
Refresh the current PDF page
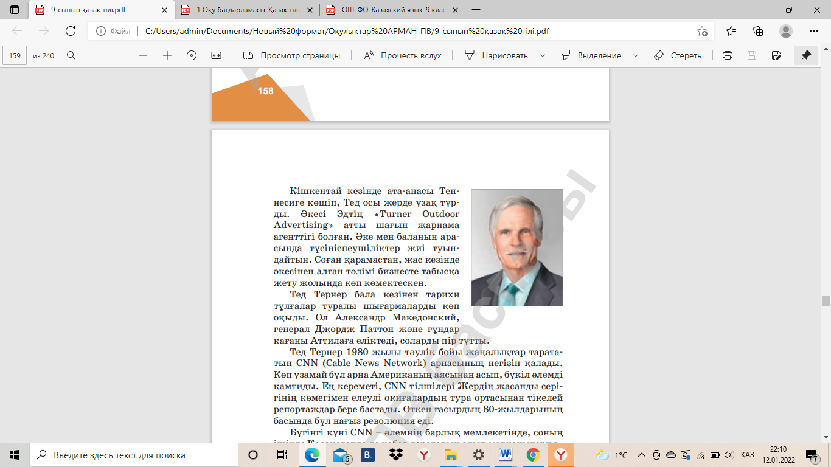(71, 32)
